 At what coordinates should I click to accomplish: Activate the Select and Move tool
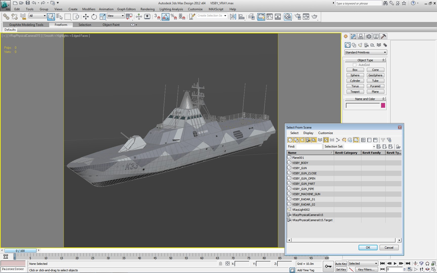click(86, 17)
